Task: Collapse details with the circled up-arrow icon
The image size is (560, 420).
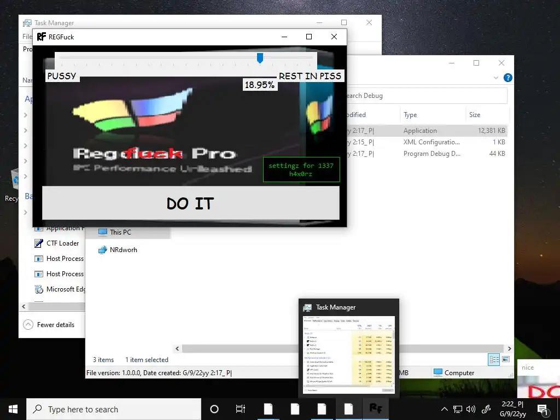Action: tap(28, 325)
